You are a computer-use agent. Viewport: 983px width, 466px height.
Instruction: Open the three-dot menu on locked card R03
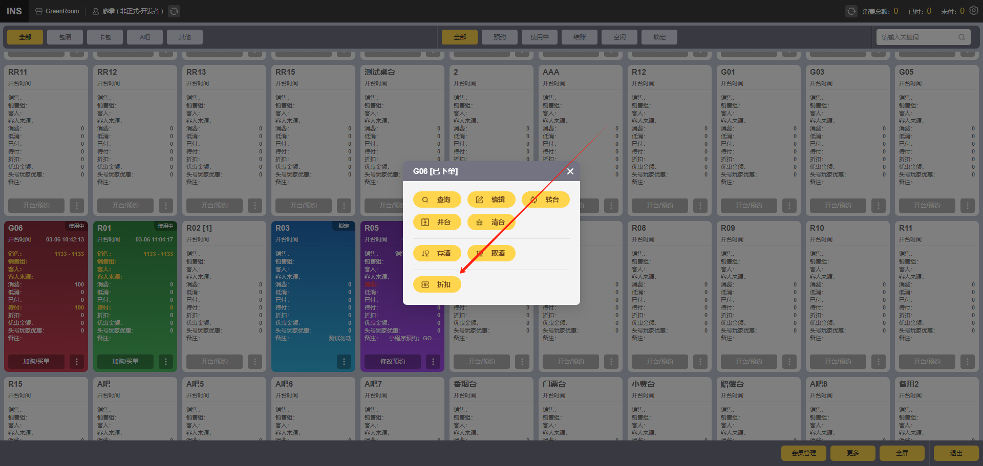[344, 362]
